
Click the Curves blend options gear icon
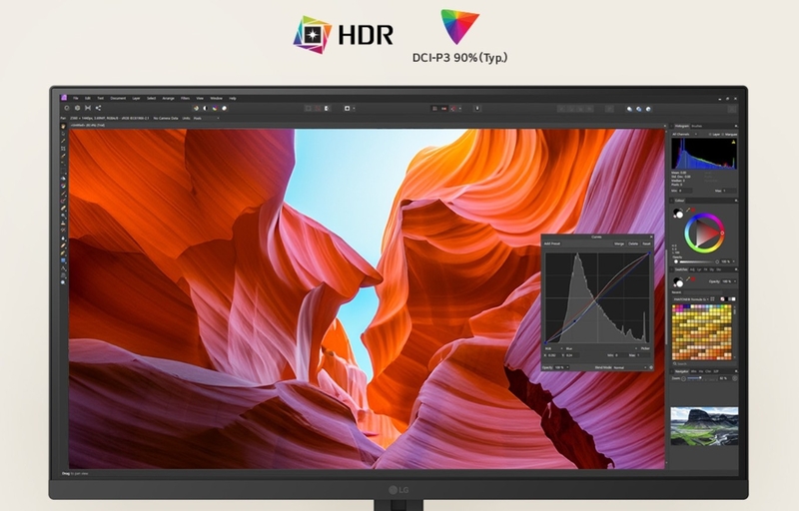coord(651,367)
